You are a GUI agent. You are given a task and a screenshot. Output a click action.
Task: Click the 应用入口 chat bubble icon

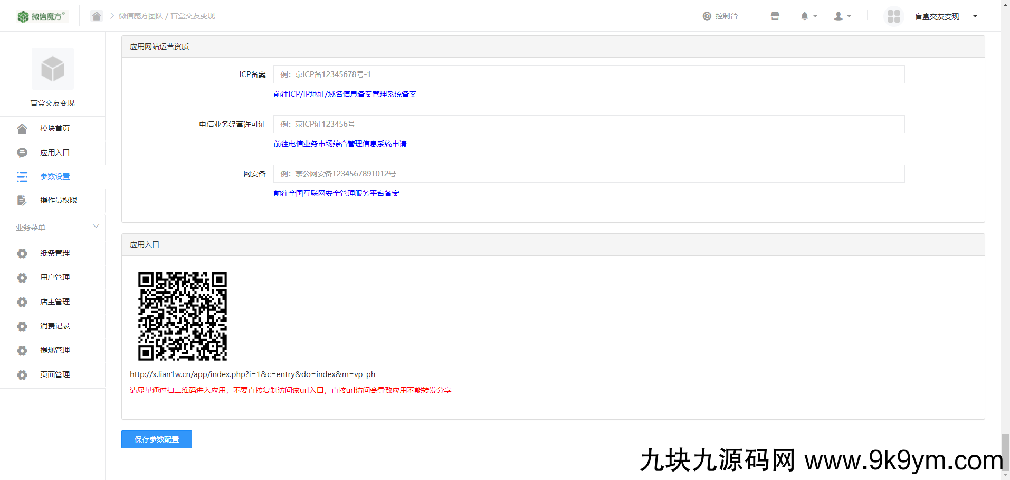pos(22,152)
